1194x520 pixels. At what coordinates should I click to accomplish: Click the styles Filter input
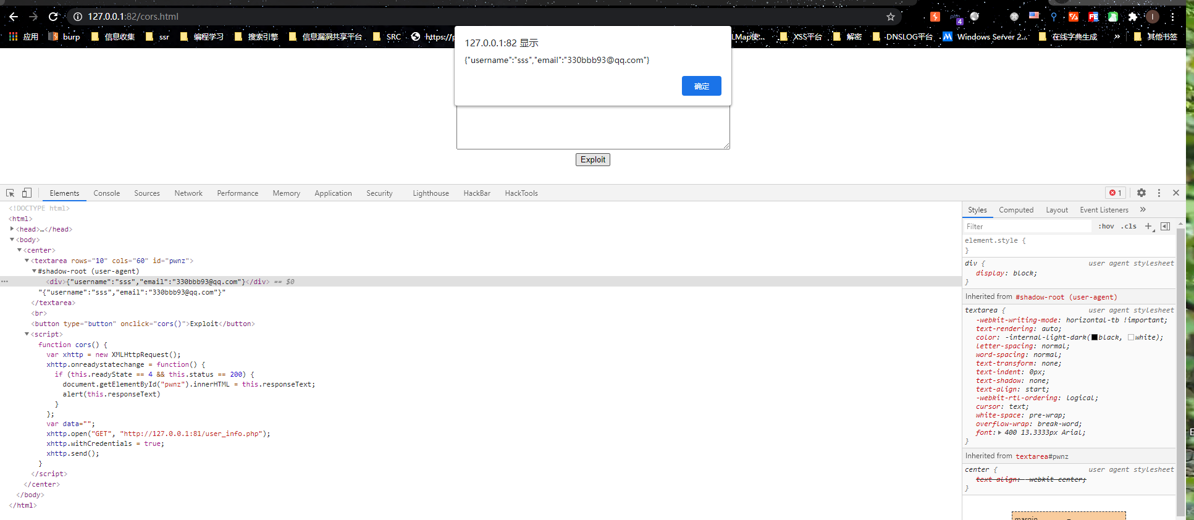1027,227
